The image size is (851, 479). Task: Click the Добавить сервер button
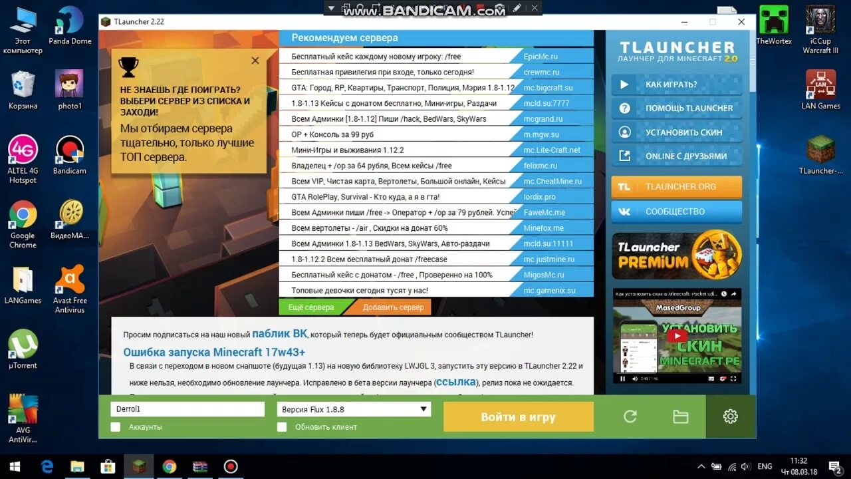click(x=392, y=307)
